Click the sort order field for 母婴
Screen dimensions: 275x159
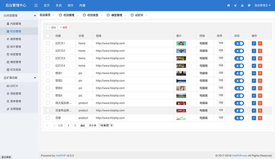pos(221,118)
